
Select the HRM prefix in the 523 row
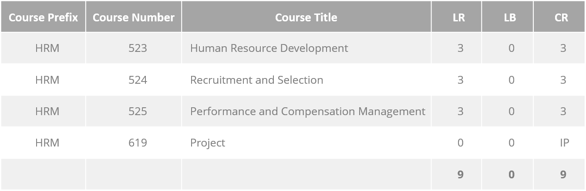pyautogui.click(x=47, y=48)
